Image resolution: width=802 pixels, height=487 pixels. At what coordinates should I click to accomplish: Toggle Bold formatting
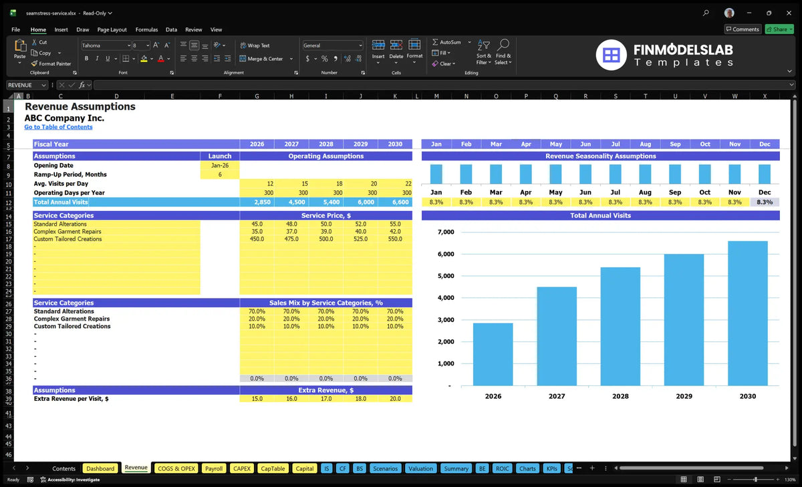point(86,59)
